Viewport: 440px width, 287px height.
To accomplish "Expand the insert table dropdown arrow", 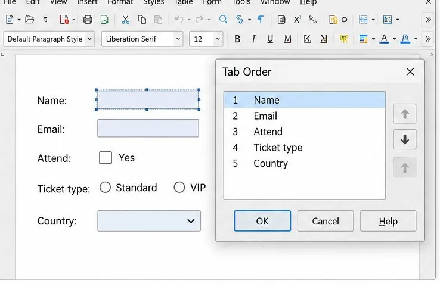I will [x=373, y=20].
